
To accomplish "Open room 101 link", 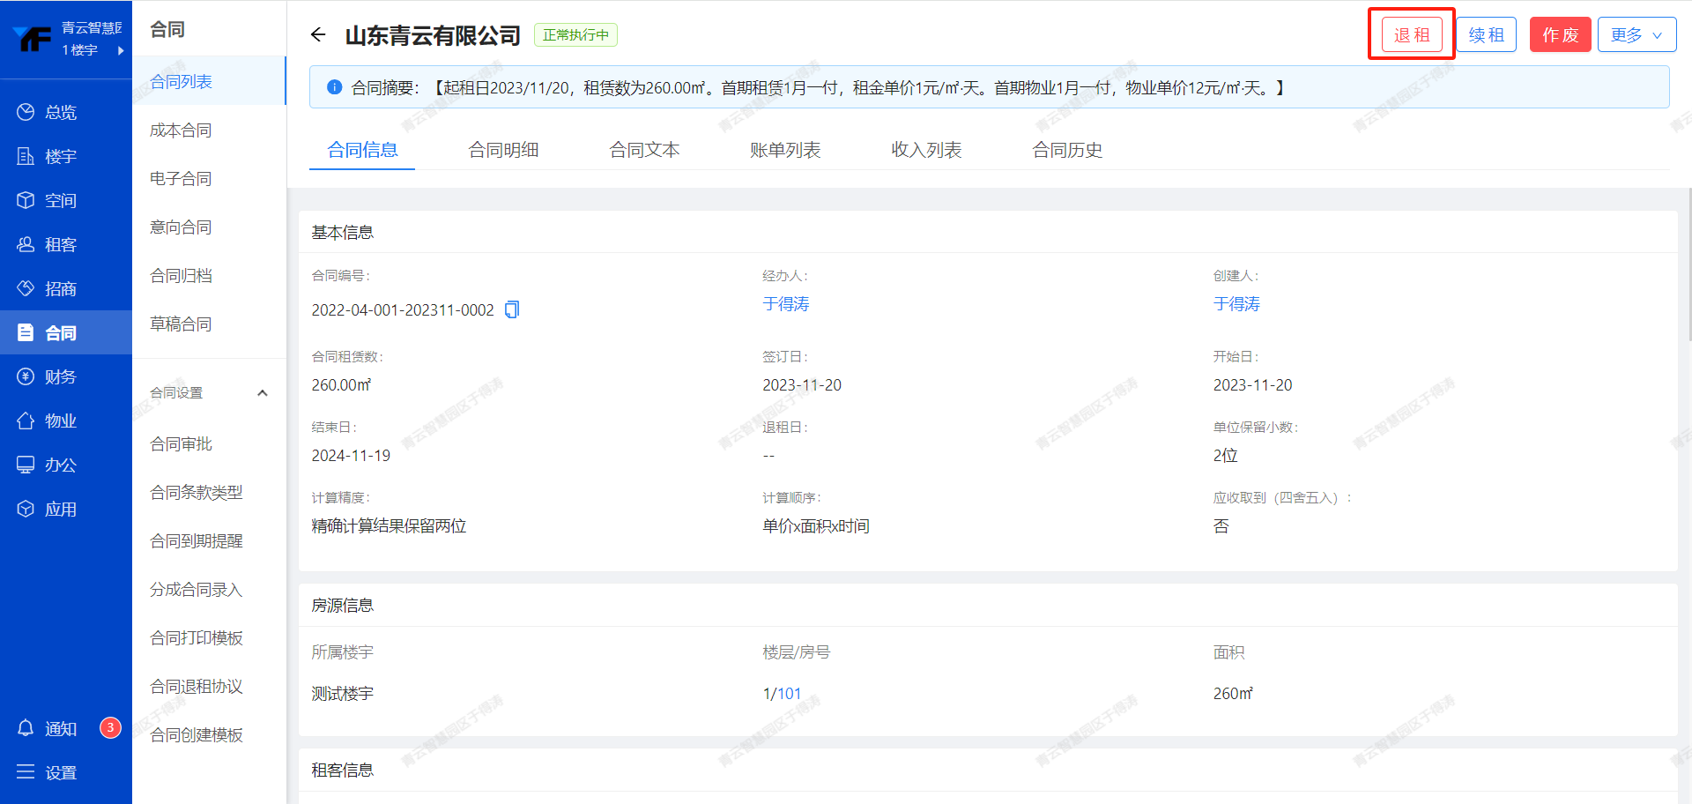I will coord(789,694).
